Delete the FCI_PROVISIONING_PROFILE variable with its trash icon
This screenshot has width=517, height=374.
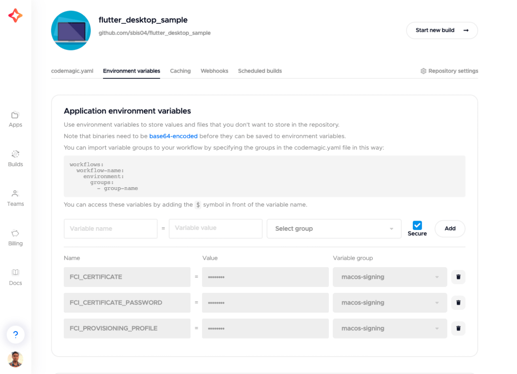pos(458,328)
